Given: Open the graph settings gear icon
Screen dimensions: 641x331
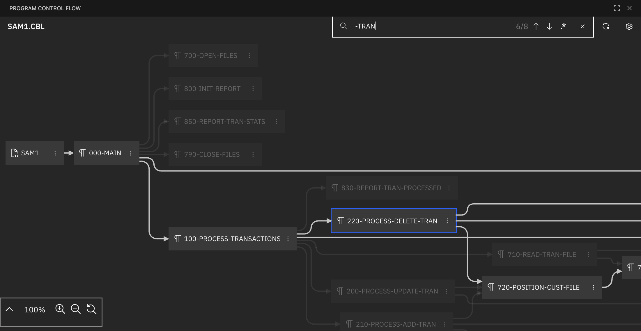Looking at the screenshot, I should (629, 26).
